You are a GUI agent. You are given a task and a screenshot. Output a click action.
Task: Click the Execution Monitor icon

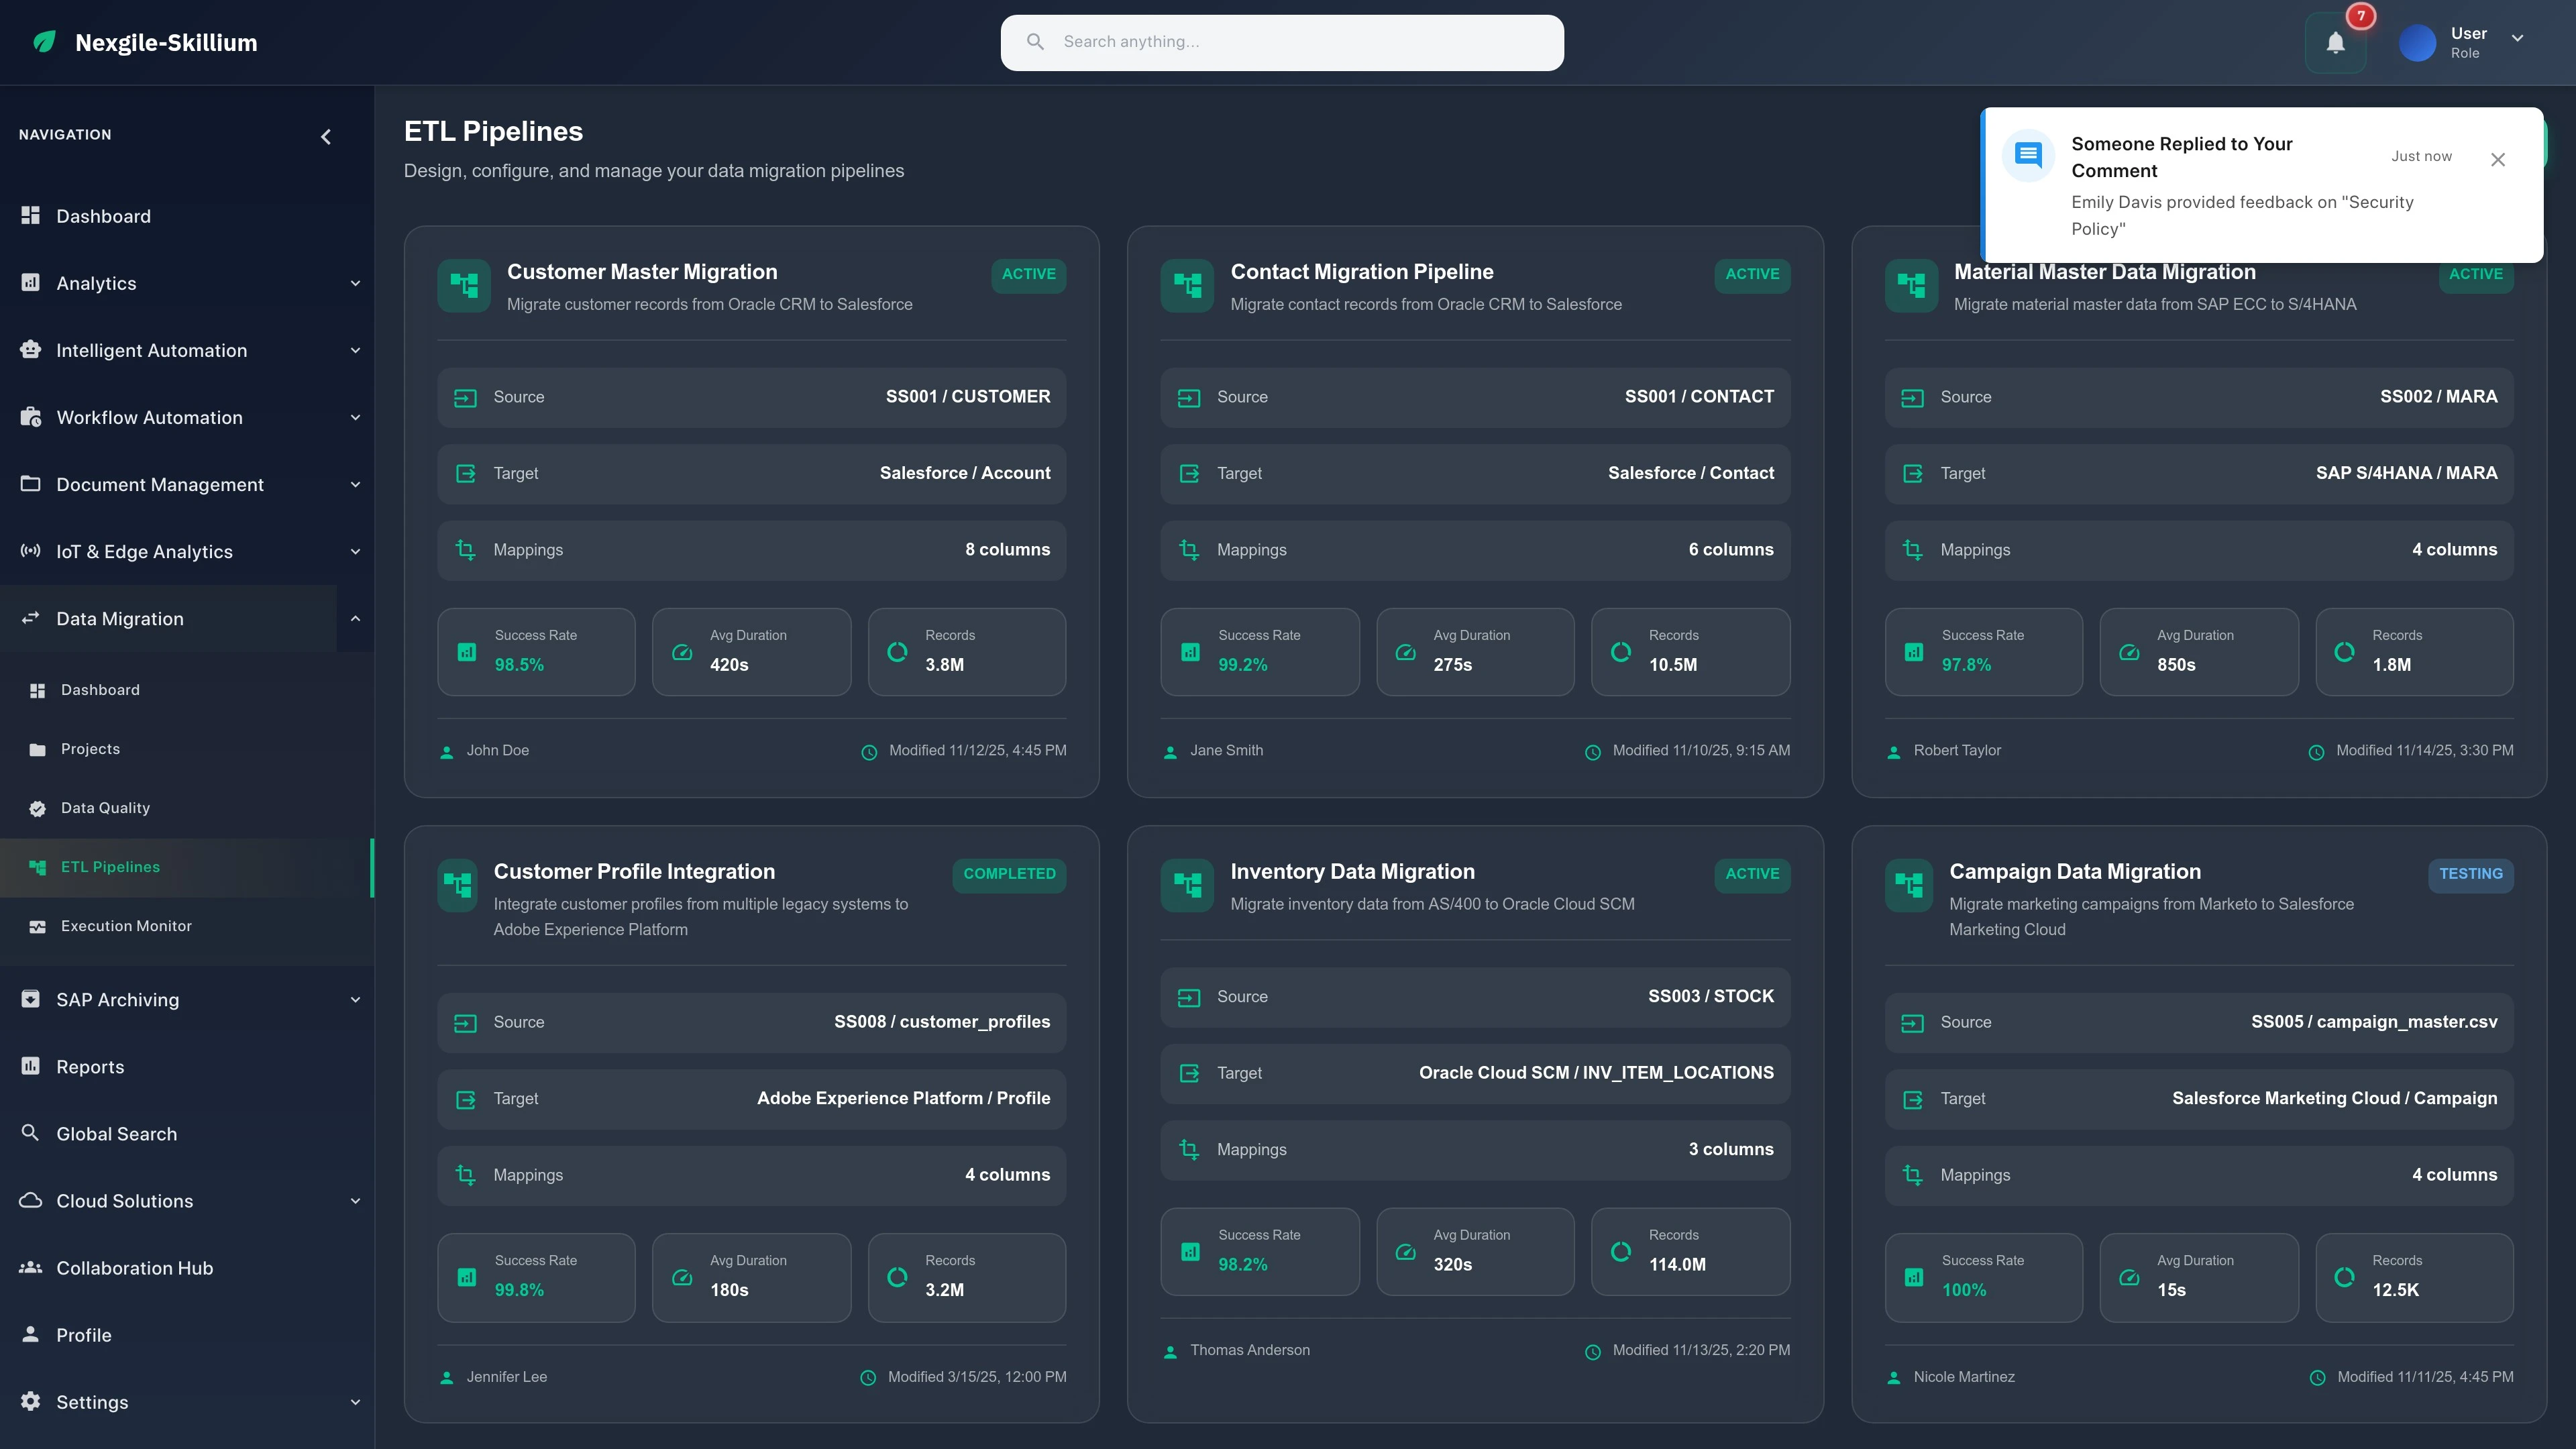(x=37, y=925)
